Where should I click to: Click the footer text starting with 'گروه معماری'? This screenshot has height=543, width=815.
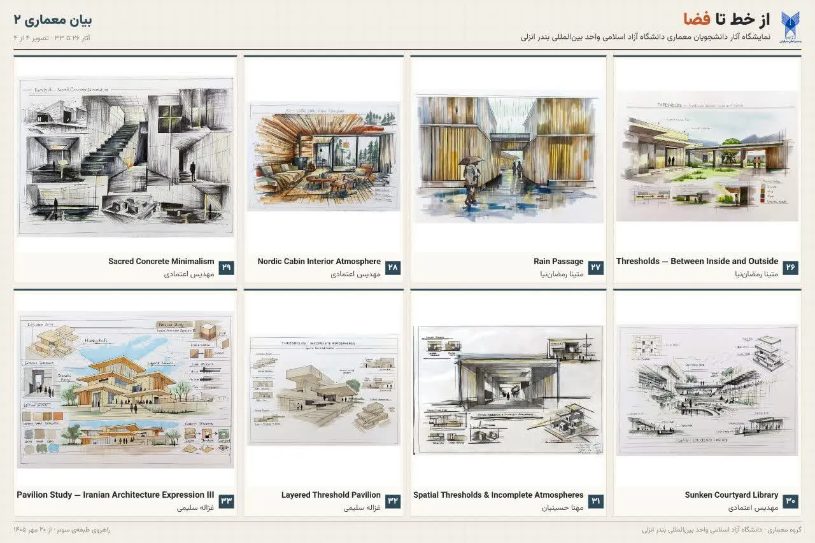721,530
